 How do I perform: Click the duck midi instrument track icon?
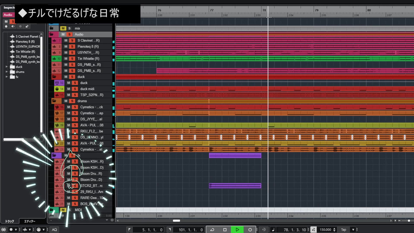(57, 89)
